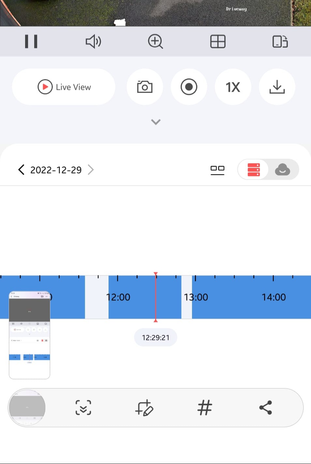The image size is (311, 464).
Task: Jump to 13:00 on the timeline
Action: (196, 297)
